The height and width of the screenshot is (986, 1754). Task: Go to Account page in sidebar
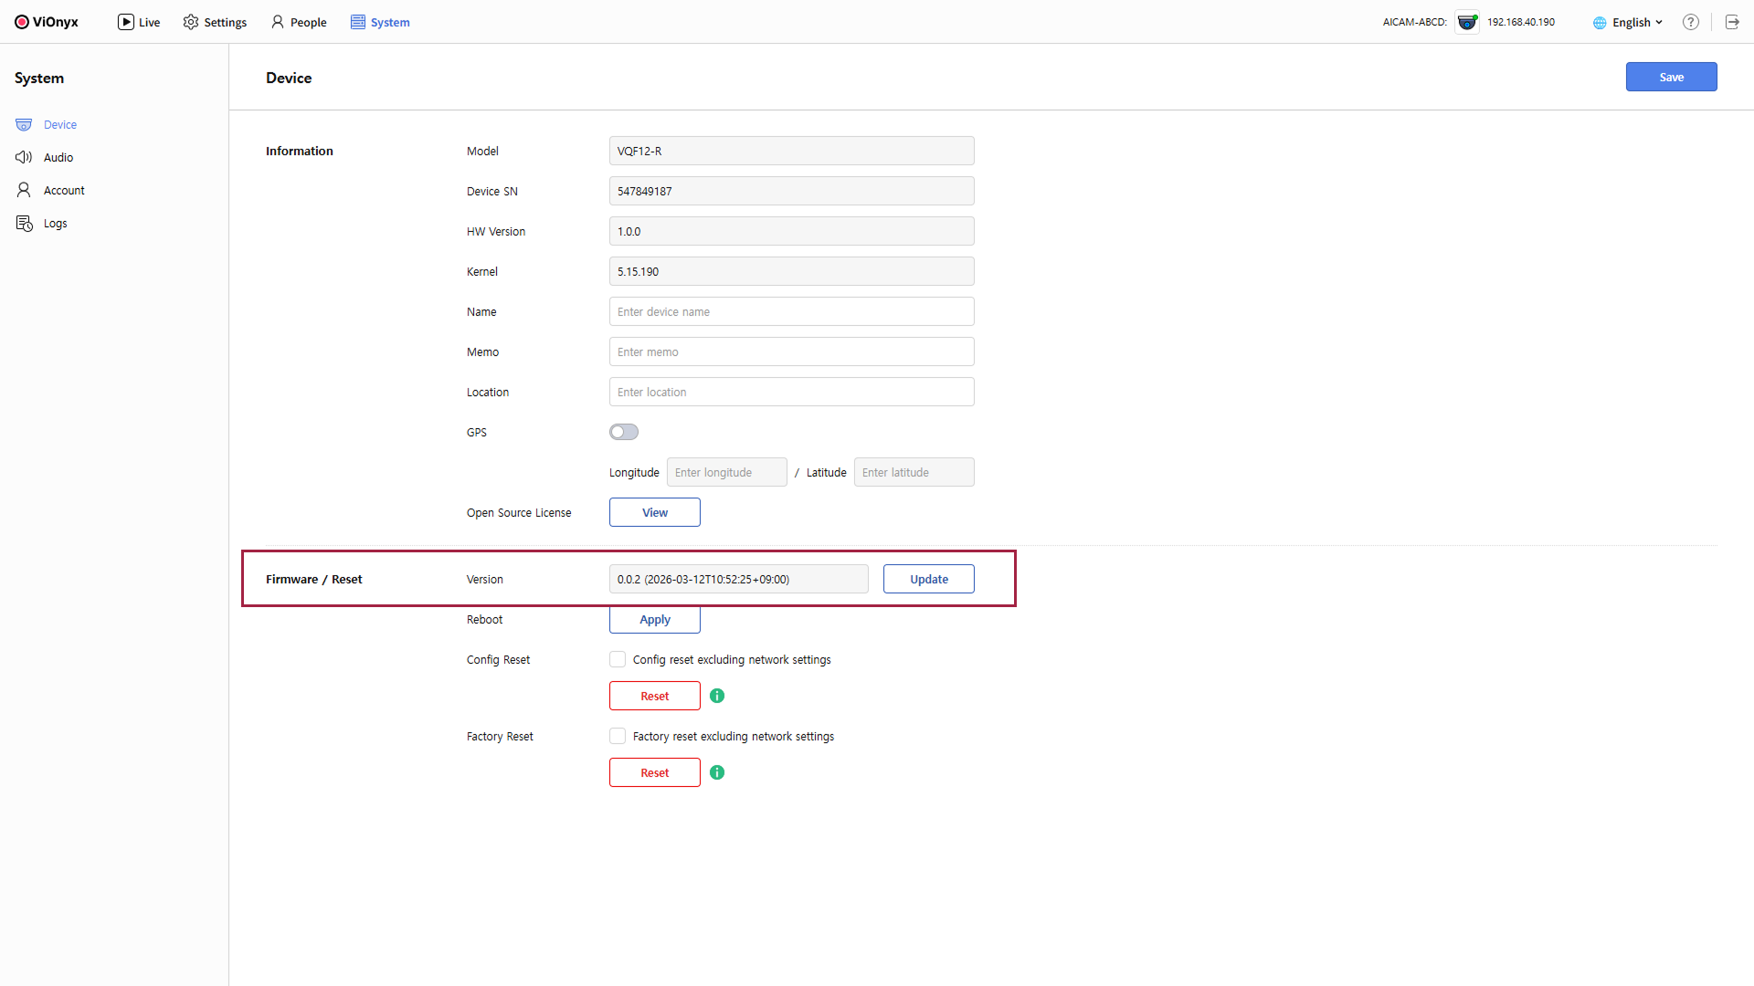pos(64,191)
